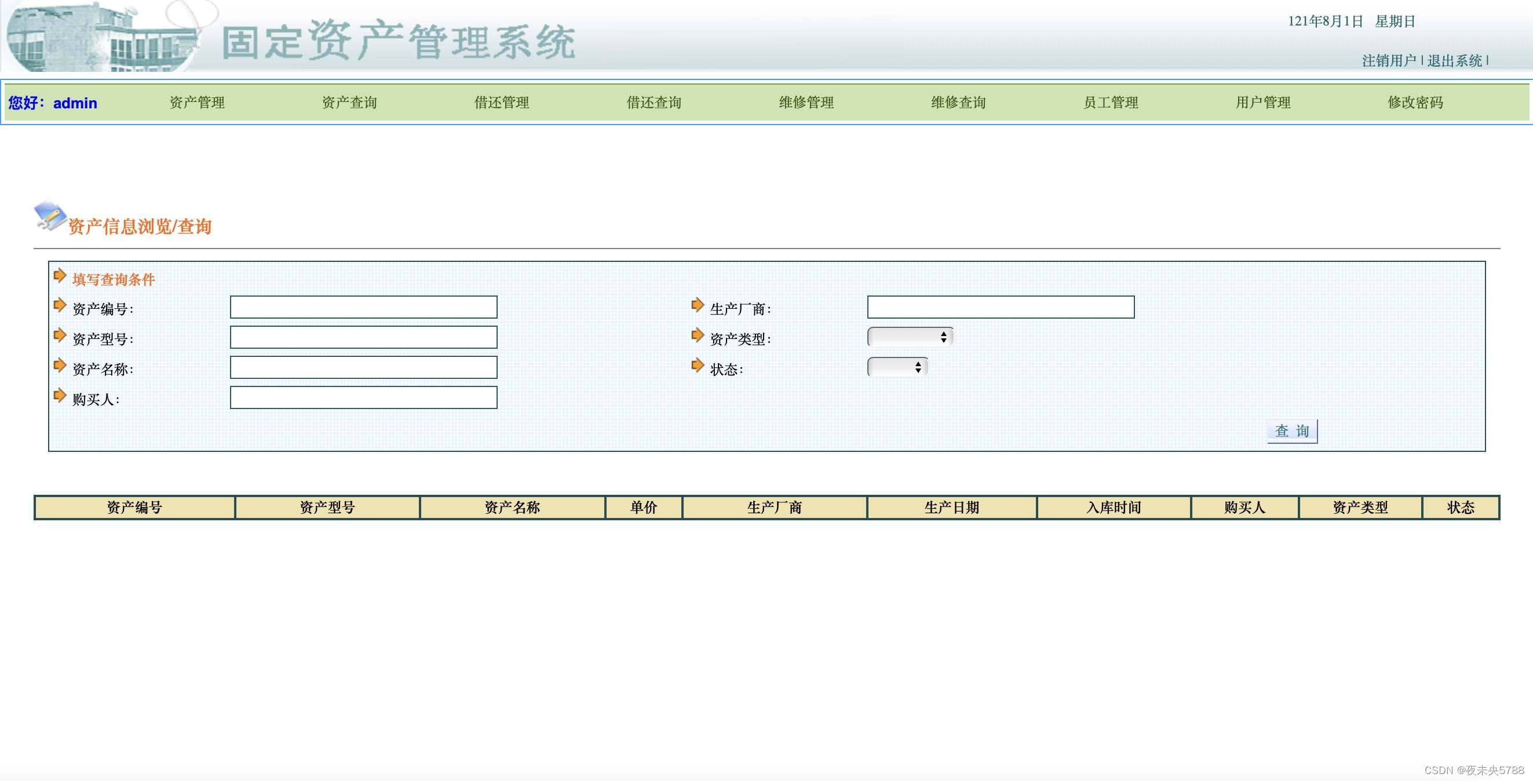The width and height of the screenshot is (1533, 781).
Task: Click arrow icon beside 资产类型 label
Action: click(698, 335)
